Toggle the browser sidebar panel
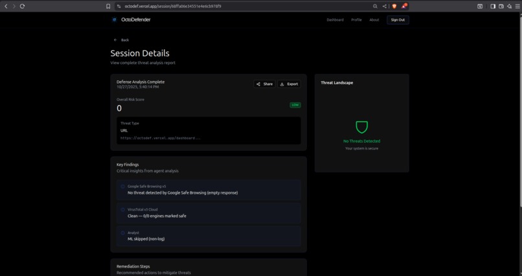This screenshot has width=522, height=276. (x=493, y=6)
